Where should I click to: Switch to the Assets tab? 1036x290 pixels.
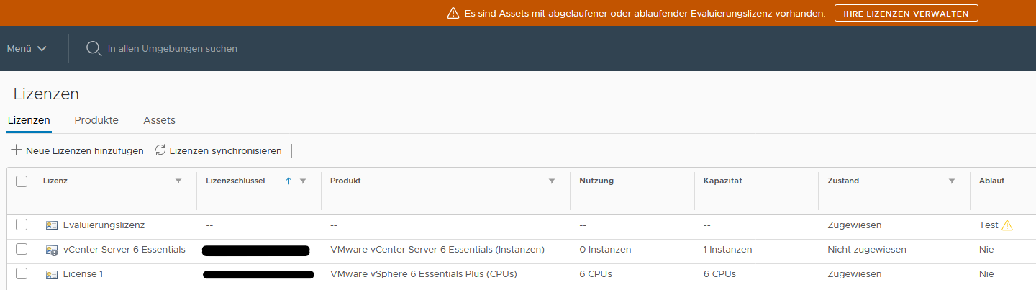tap(159, 120)
